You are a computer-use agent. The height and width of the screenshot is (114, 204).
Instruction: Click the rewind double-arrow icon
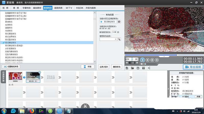pyautogui.click(x=127, y=63)
